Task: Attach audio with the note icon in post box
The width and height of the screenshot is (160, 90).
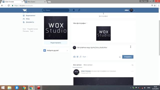Action: pos(80,57)
